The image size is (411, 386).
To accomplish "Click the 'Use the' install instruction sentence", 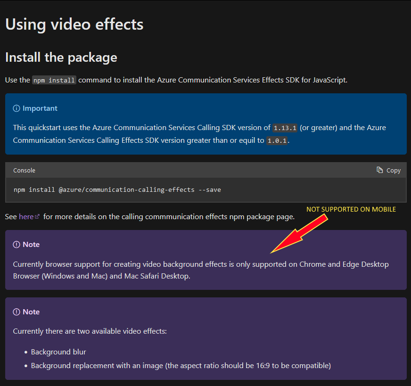I will tap(176, 80).
